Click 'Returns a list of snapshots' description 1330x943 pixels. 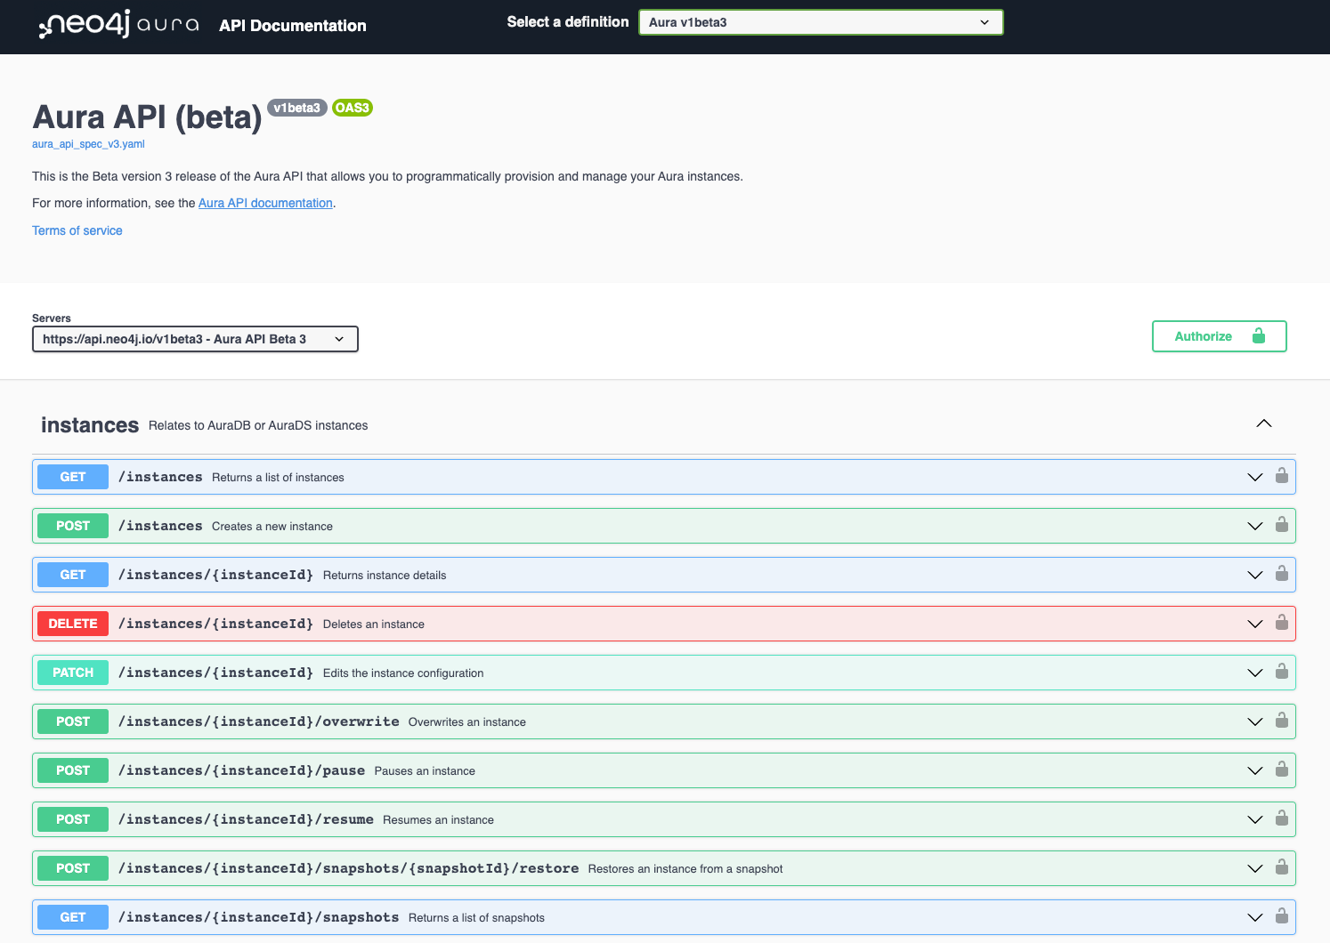[476, 918]
